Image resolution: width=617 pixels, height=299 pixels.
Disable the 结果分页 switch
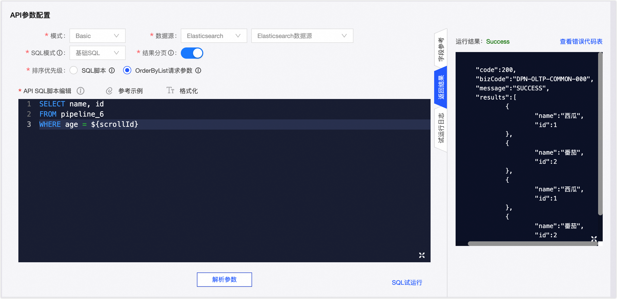[192, 53]
